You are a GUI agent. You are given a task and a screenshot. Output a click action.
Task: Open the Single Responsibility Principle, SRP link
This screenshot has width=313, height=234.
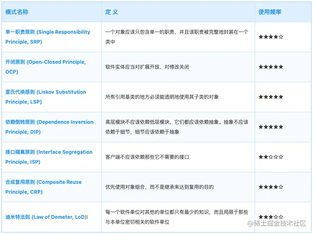click(x=48, y=37)
